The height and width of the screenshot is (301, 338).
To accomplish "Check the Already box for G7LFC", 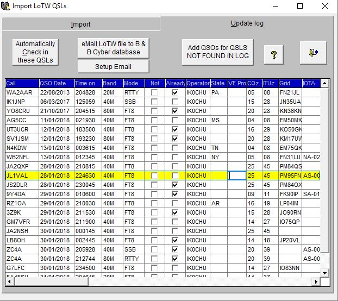I will tap(175, 268).
